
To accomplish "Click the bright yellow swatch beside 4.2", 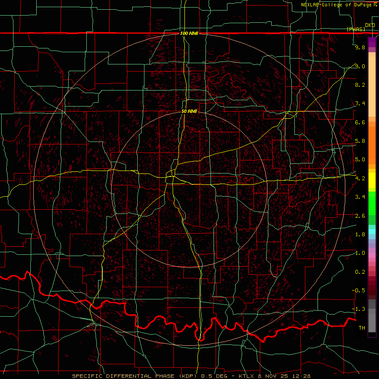I will [372, 180].
